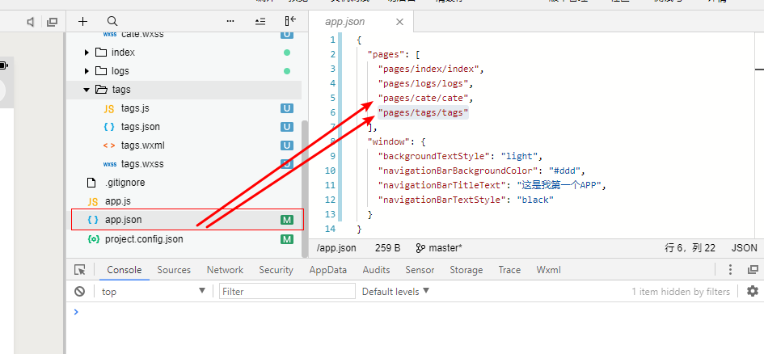Click the devtools vertical-dots menu icon
Screen dimensions: 764x354
(731, 270)
